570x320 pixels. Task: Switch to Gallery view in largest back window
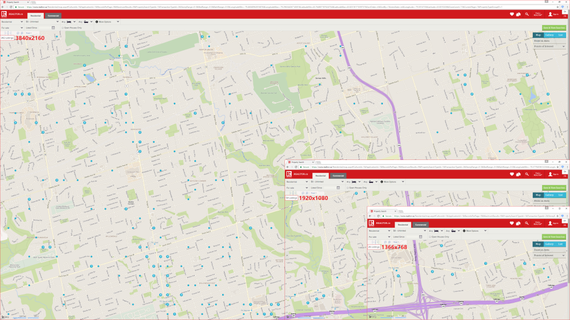pos(549,35)
